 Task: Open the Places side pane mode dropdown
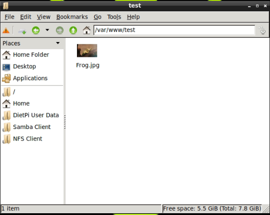(58, 43)
